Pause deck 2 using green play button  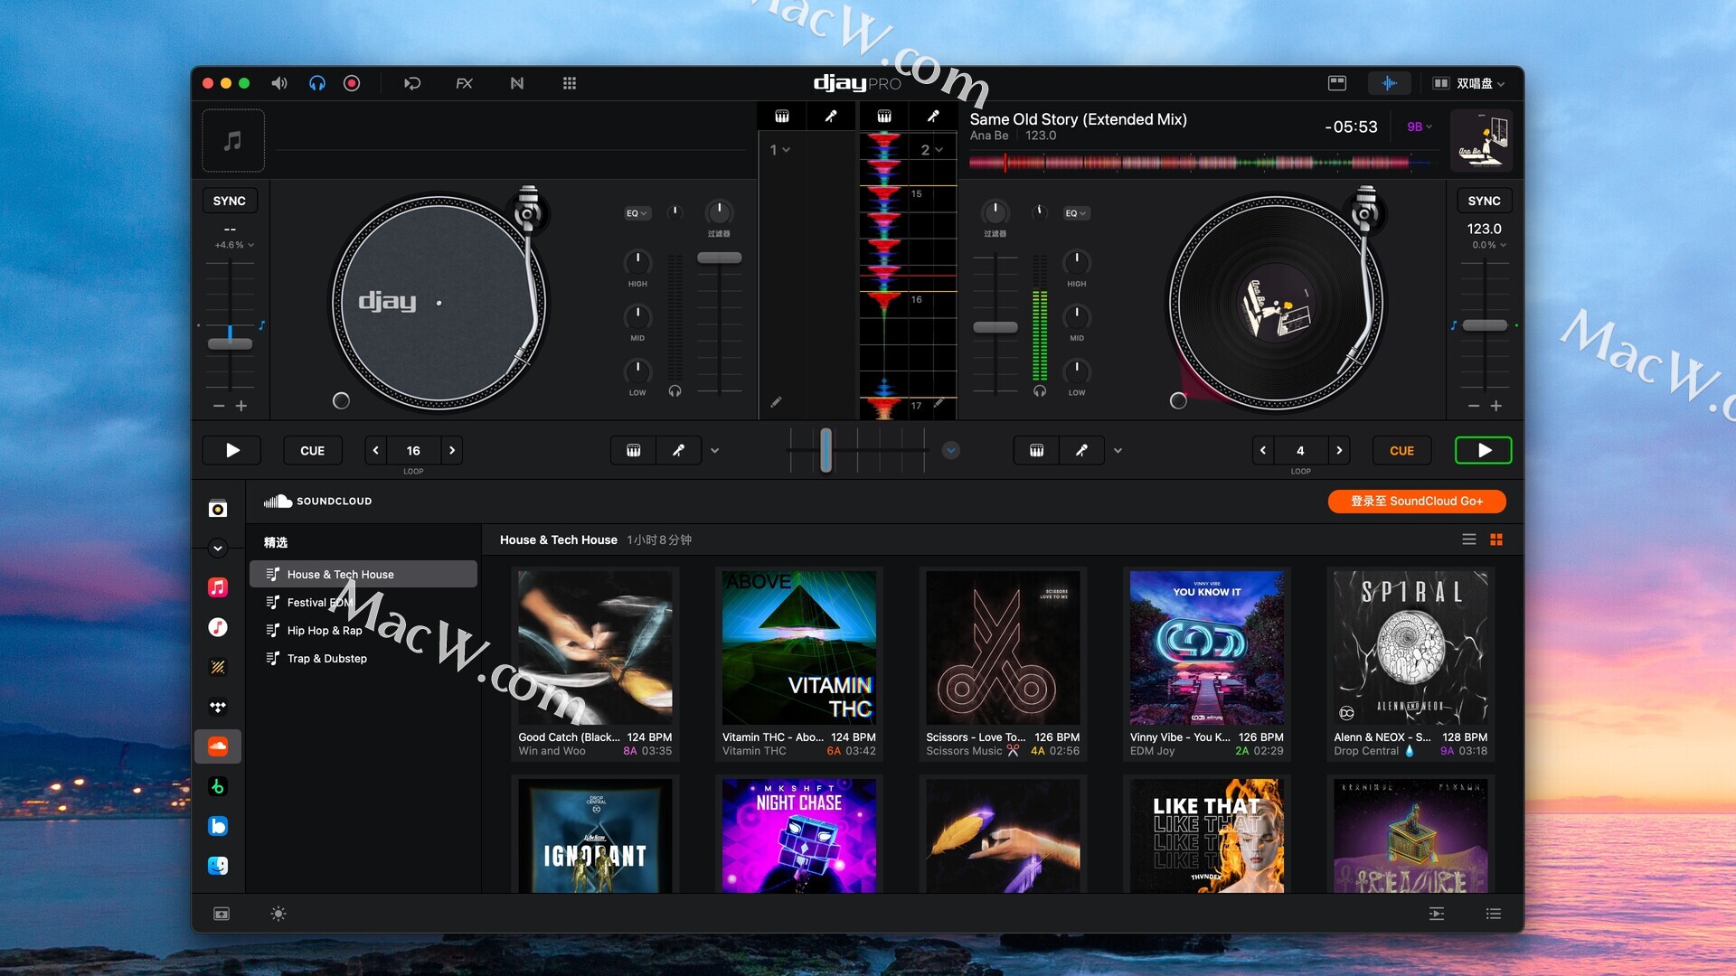(1483, 450)
